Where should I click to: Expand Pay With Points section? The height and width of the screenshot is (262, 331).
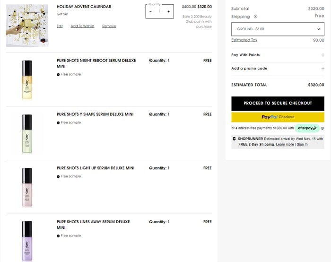323,55
